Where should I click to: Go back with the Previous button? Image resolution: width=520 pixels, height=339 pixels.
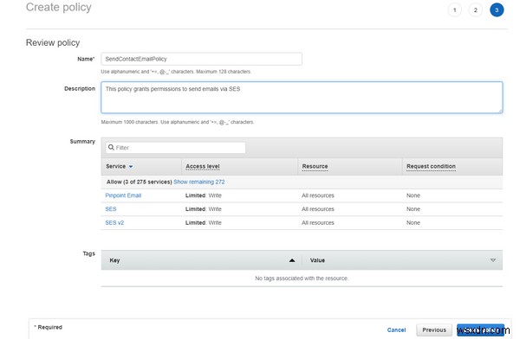pyautogui.click(x=434, y=329)
